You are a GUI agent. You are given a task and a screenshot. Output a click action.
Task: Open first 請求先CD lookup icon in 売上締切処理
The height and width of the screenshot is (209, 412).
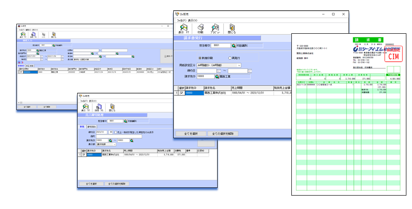(x=110, y=141)
